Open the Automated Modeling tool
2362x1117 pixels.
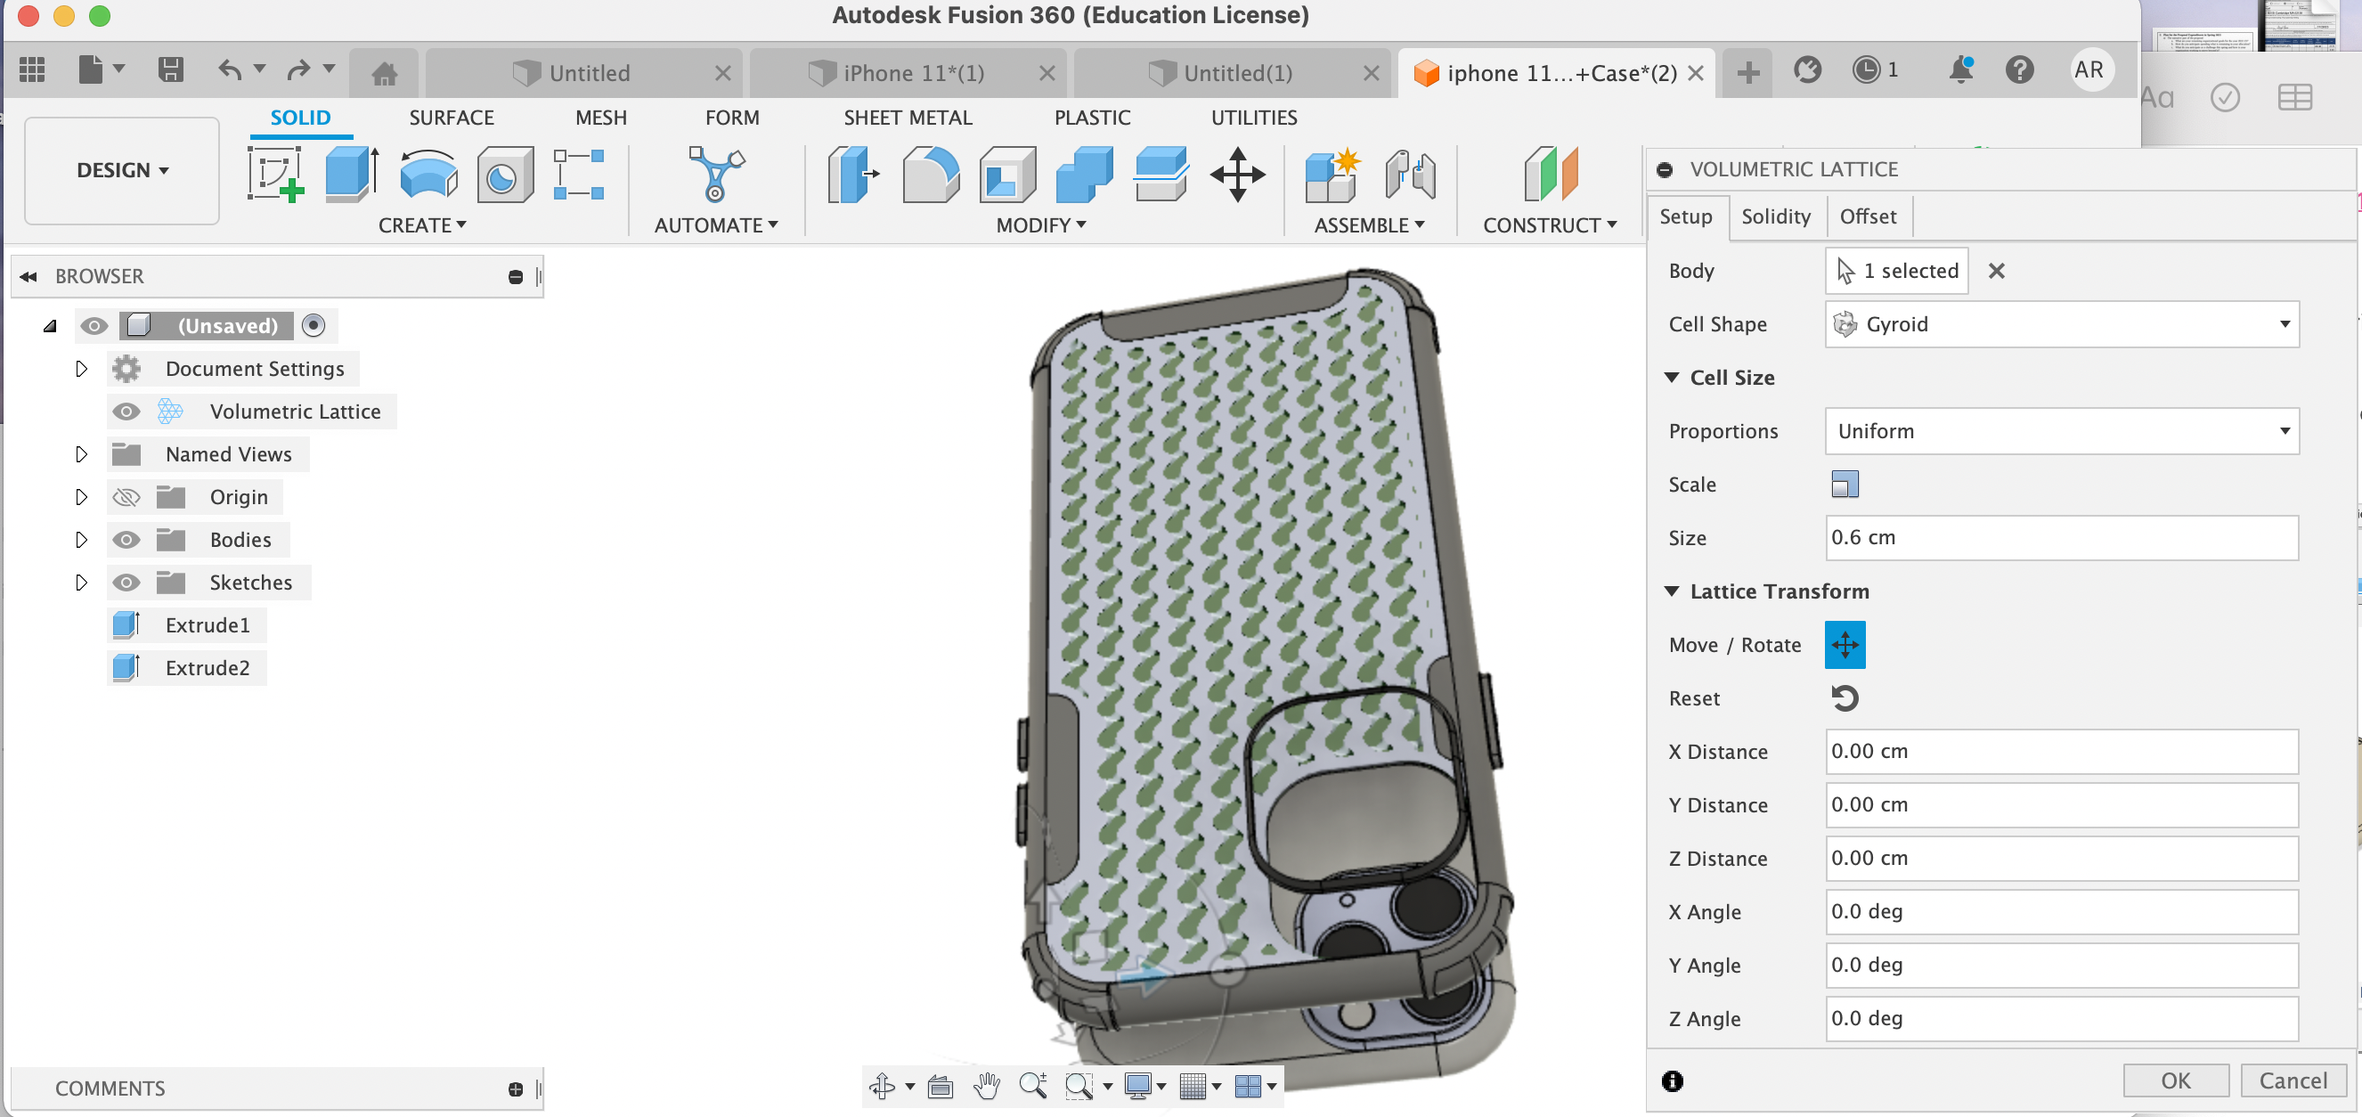716,175
